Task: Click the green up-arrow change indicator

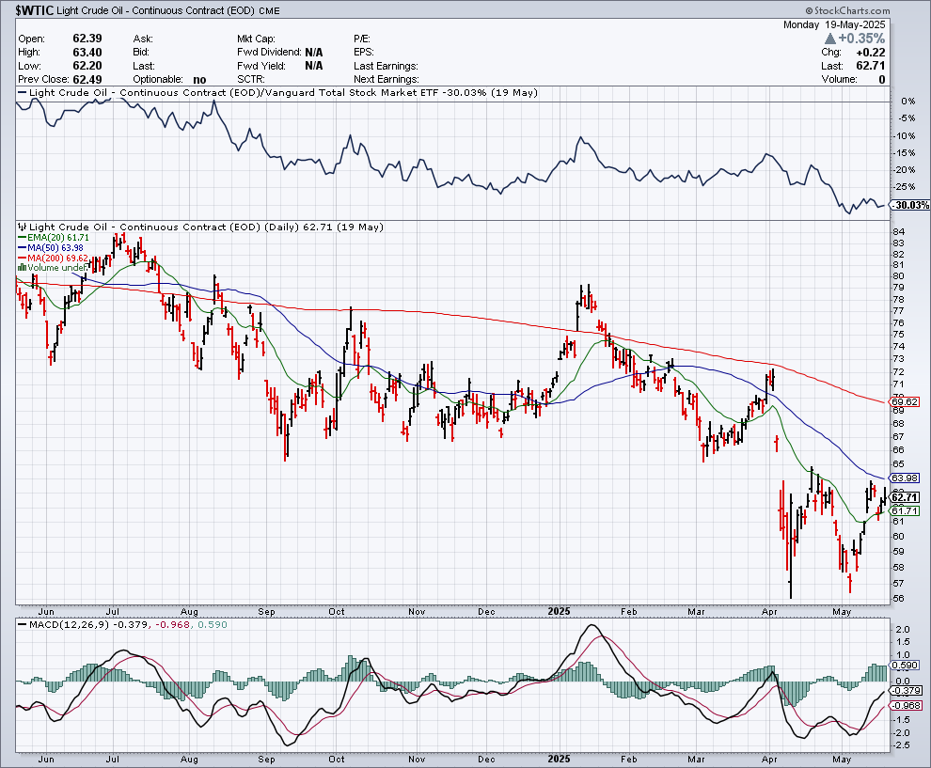Action: [x=831, y=39]
